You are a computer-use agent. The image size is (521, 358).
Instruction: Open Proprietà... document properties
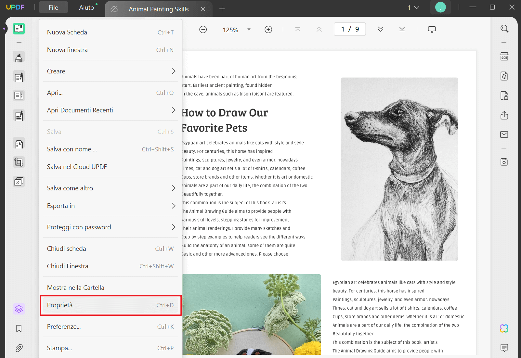(x=111, y=305)
